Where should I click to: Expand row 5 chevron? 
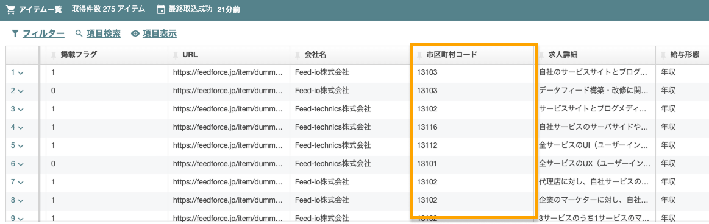[x=21, y=145]
